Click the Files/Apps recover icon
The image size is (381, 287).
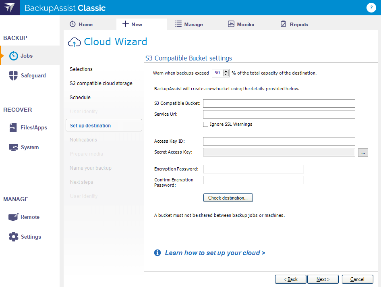click(13, 127)
